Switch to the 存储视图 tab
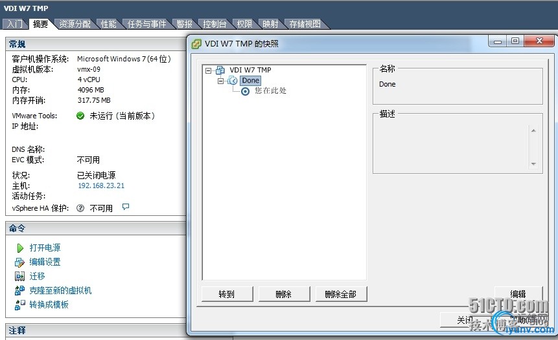 305,24
